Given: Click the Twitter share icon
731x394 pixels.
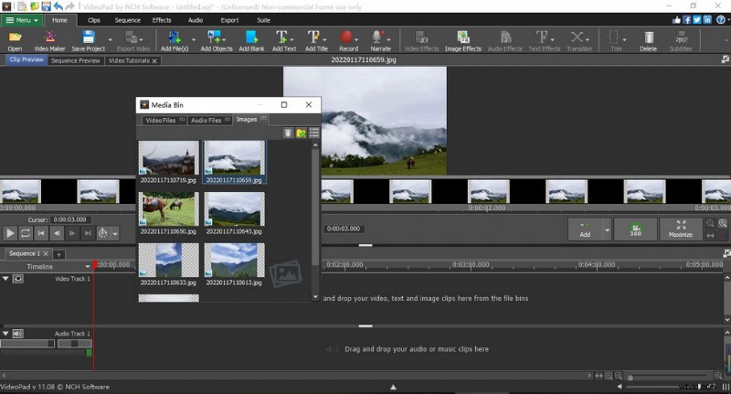Looking at the screenshot, I should click(697, 19).
